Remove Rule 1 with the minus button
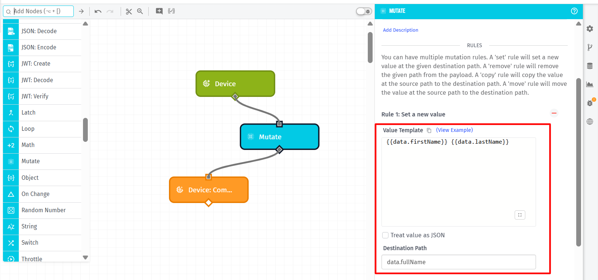The width and height of the screenshot is (598, 280). click(554, 113)
